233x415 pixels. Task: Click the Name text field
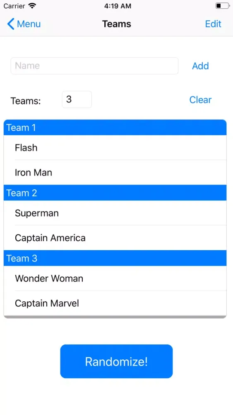[x=94, y=66]
